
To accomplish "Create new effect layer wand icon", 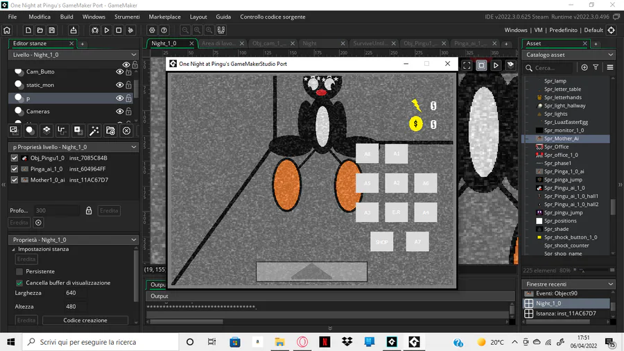I will [x=94, y=130].
